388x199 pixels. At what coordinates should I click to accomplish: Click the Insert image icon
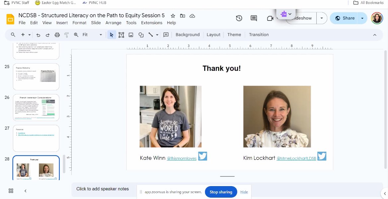click(131, 35)
